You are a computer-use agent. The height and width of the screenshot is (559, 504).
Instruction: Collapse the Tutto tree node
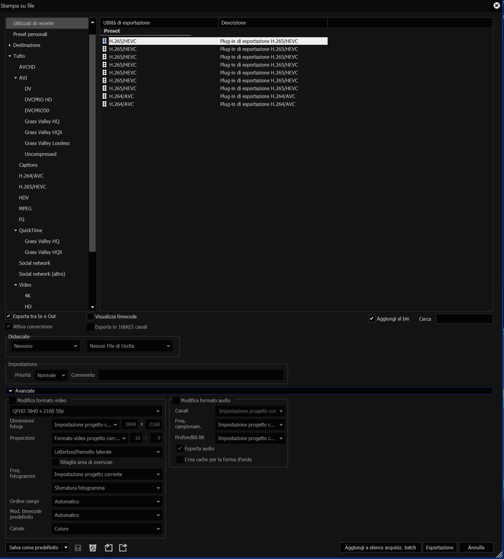point(10,56)
